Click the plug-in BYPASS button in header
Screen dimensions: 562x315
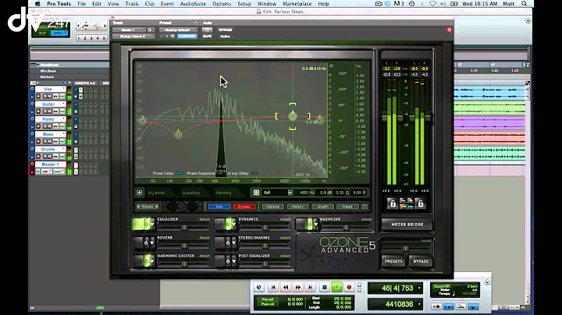click(x=226, y=30)
